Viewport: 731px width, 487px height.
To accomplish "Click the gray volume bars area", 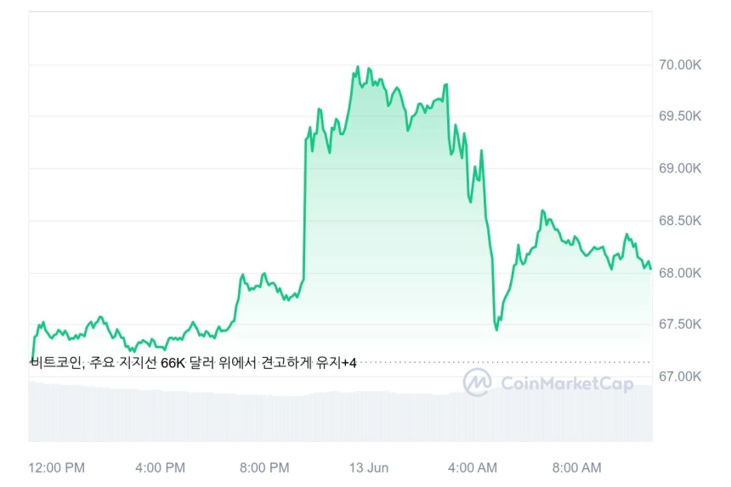I will (x=340, y=411).
